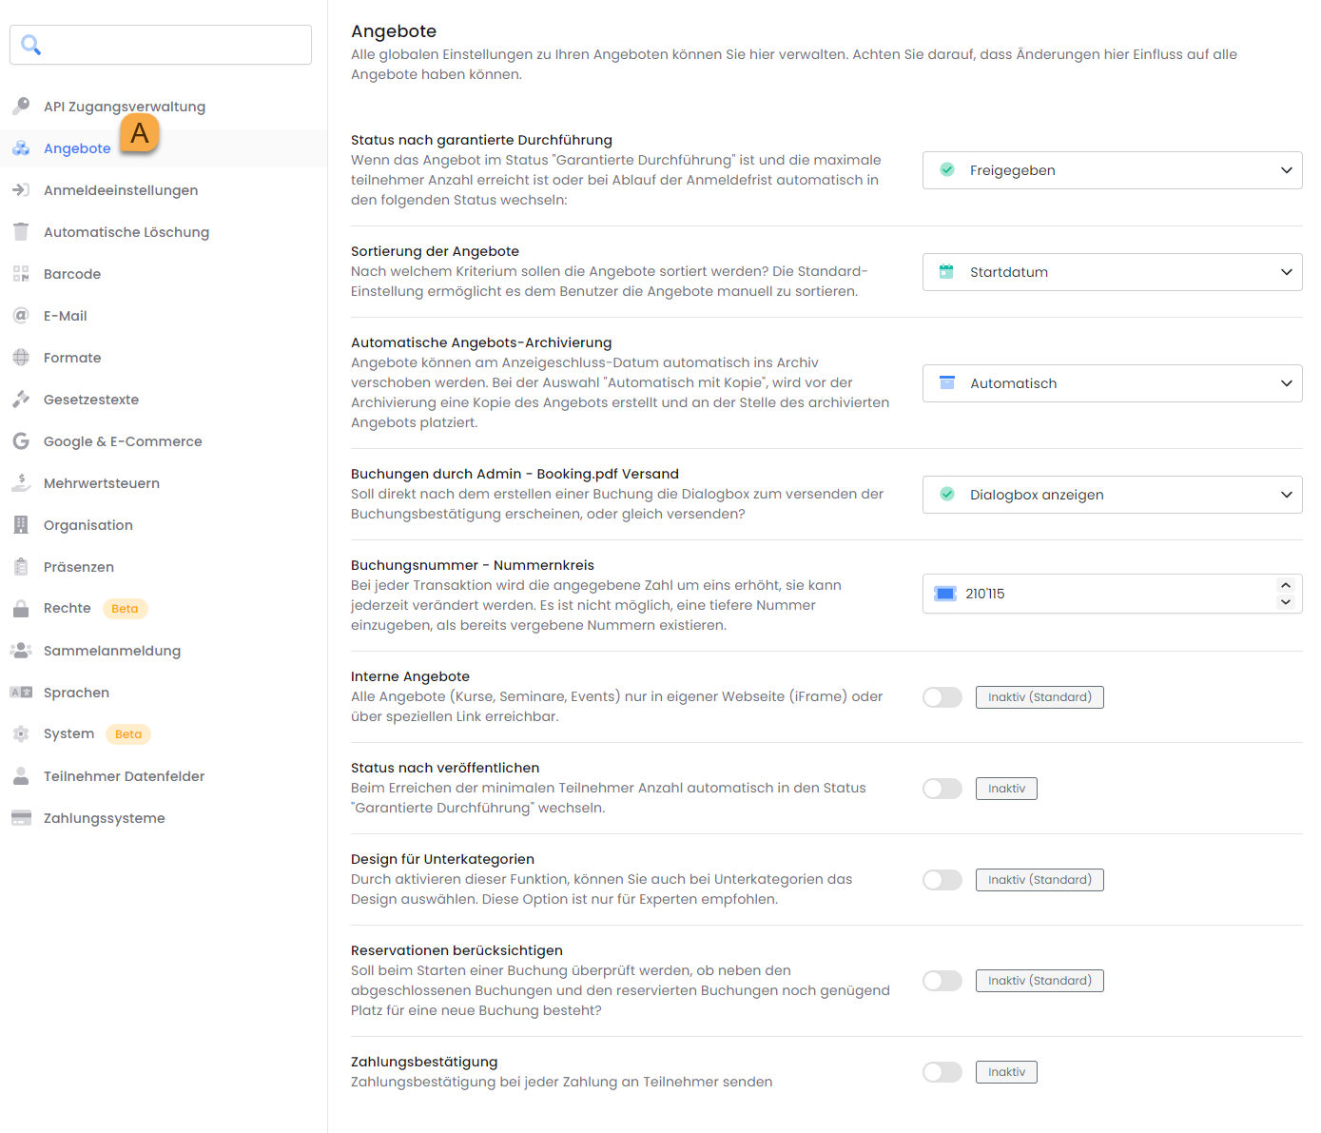Go to the Sammelanmeldung settings section
Viewport: 1321px width, 1133px height.
click(x=112, y=651)
